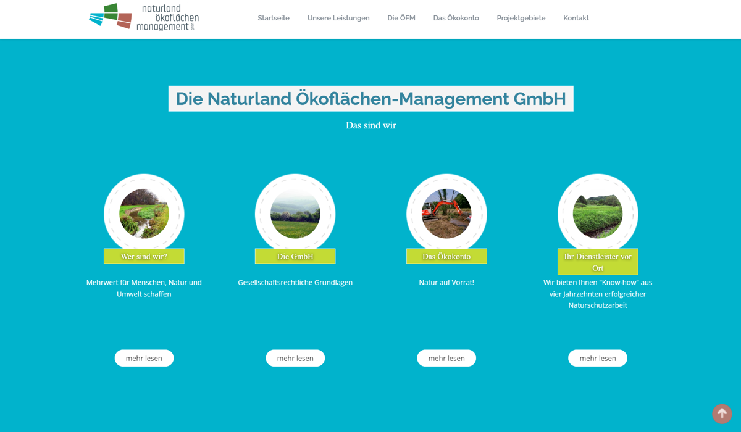Image resolution: width=741 pixels, height=432 pixels.
Task: Go to the Kontakt page
Action: click(576, 18)
